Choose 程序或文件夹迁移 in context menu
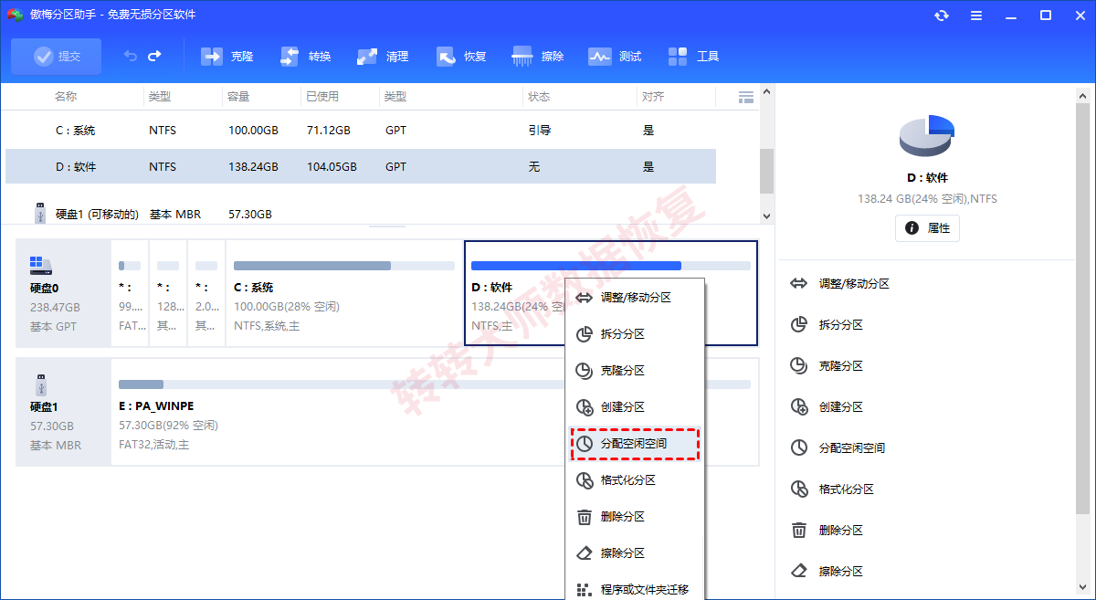The image size is (1096, 600). [635, 590]
